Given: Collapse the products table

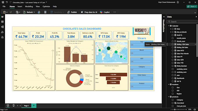Looking at the screenshot, I should coord(169,97).
